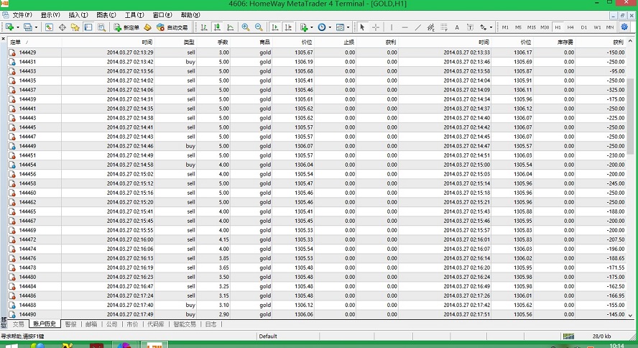Select the Equidistant Channel tool
This screenshot has height=348, width=638.
(431, 27)
